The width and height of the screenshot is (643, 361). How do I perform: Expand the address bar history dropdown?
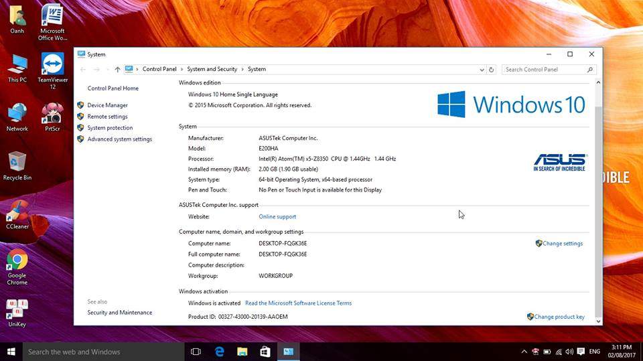pos(482,69)
